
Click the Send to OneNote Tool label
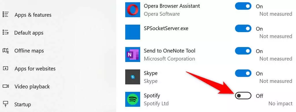click(169, 51)
